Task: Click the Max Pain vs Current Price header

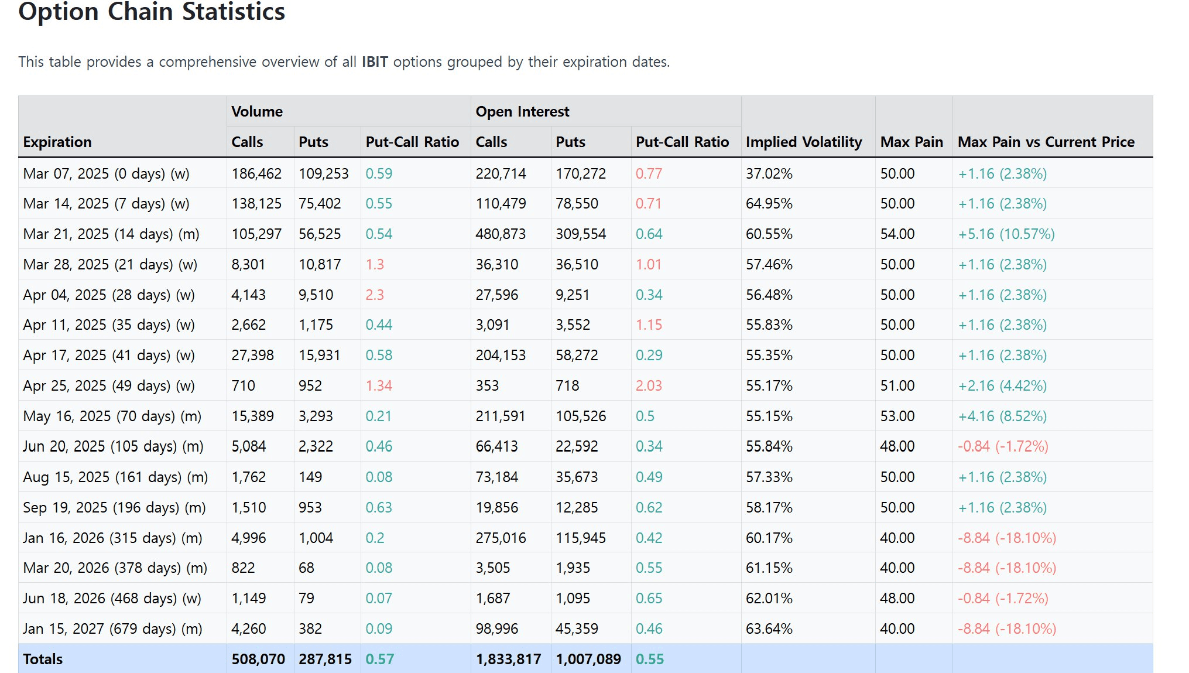Action: tap(1046, 142)
